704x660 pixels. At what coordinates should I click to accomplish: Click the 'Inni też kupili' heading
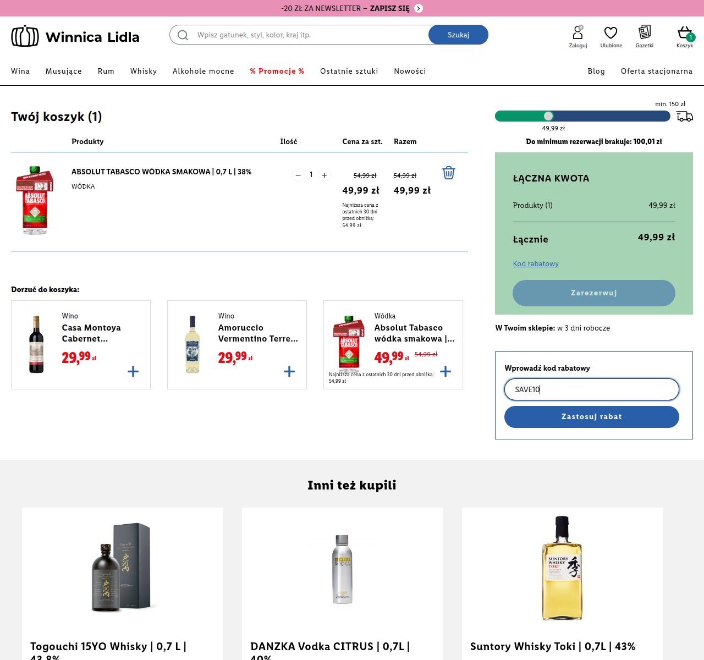coord(352,485)
